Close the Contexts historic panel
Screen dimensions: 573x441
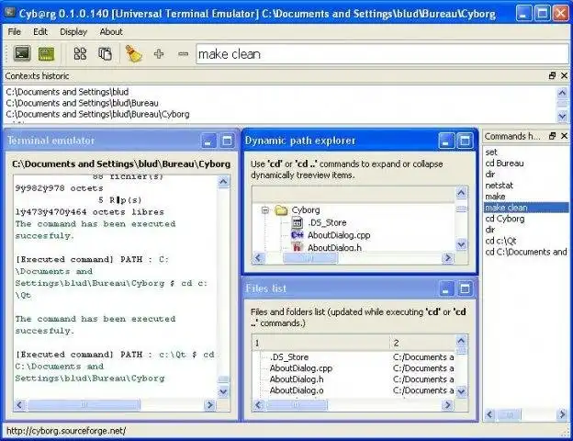[564, 75]
